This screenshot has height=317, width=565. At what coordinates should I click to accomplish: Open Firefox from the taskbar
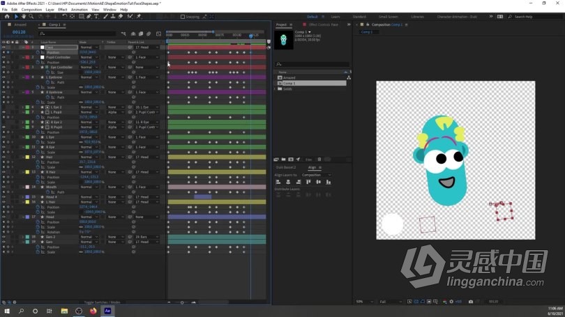pyautogui.click(x=93, y=311)
